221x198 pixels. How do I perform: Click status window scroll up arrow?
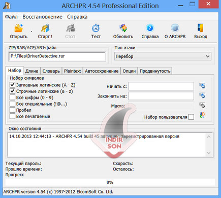[x=209, y=137]
